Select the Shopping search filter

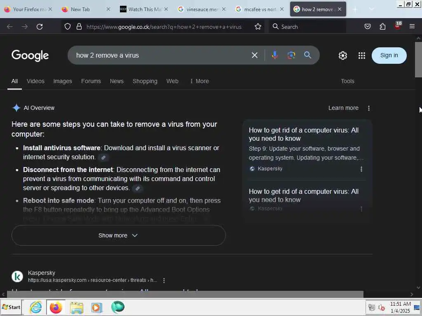(145, 81)
